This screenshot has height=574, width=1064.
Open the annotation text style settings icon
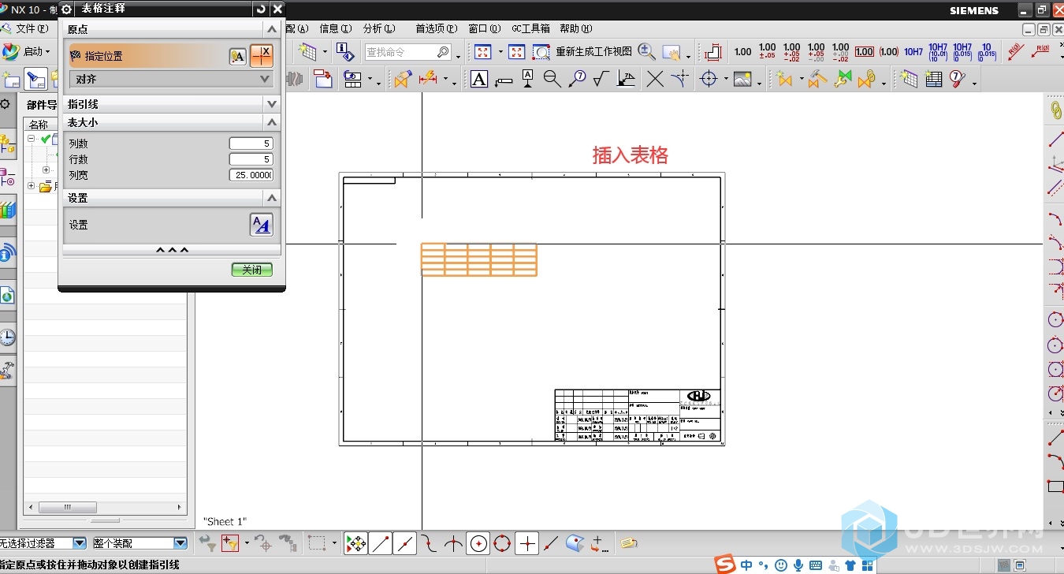[x=261, y=225]
